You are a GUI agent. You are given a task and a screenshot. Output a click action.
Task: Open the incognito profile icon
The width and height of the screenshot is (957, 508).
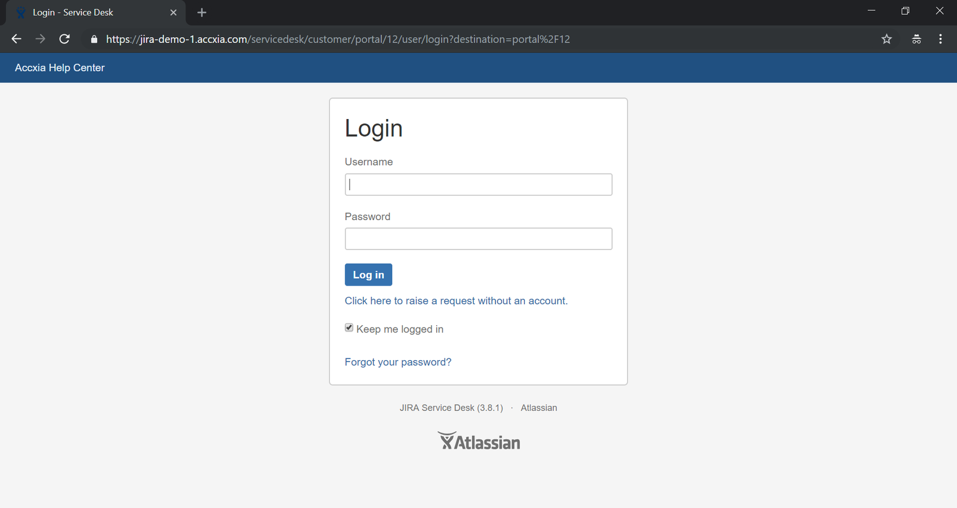[916, 39]
